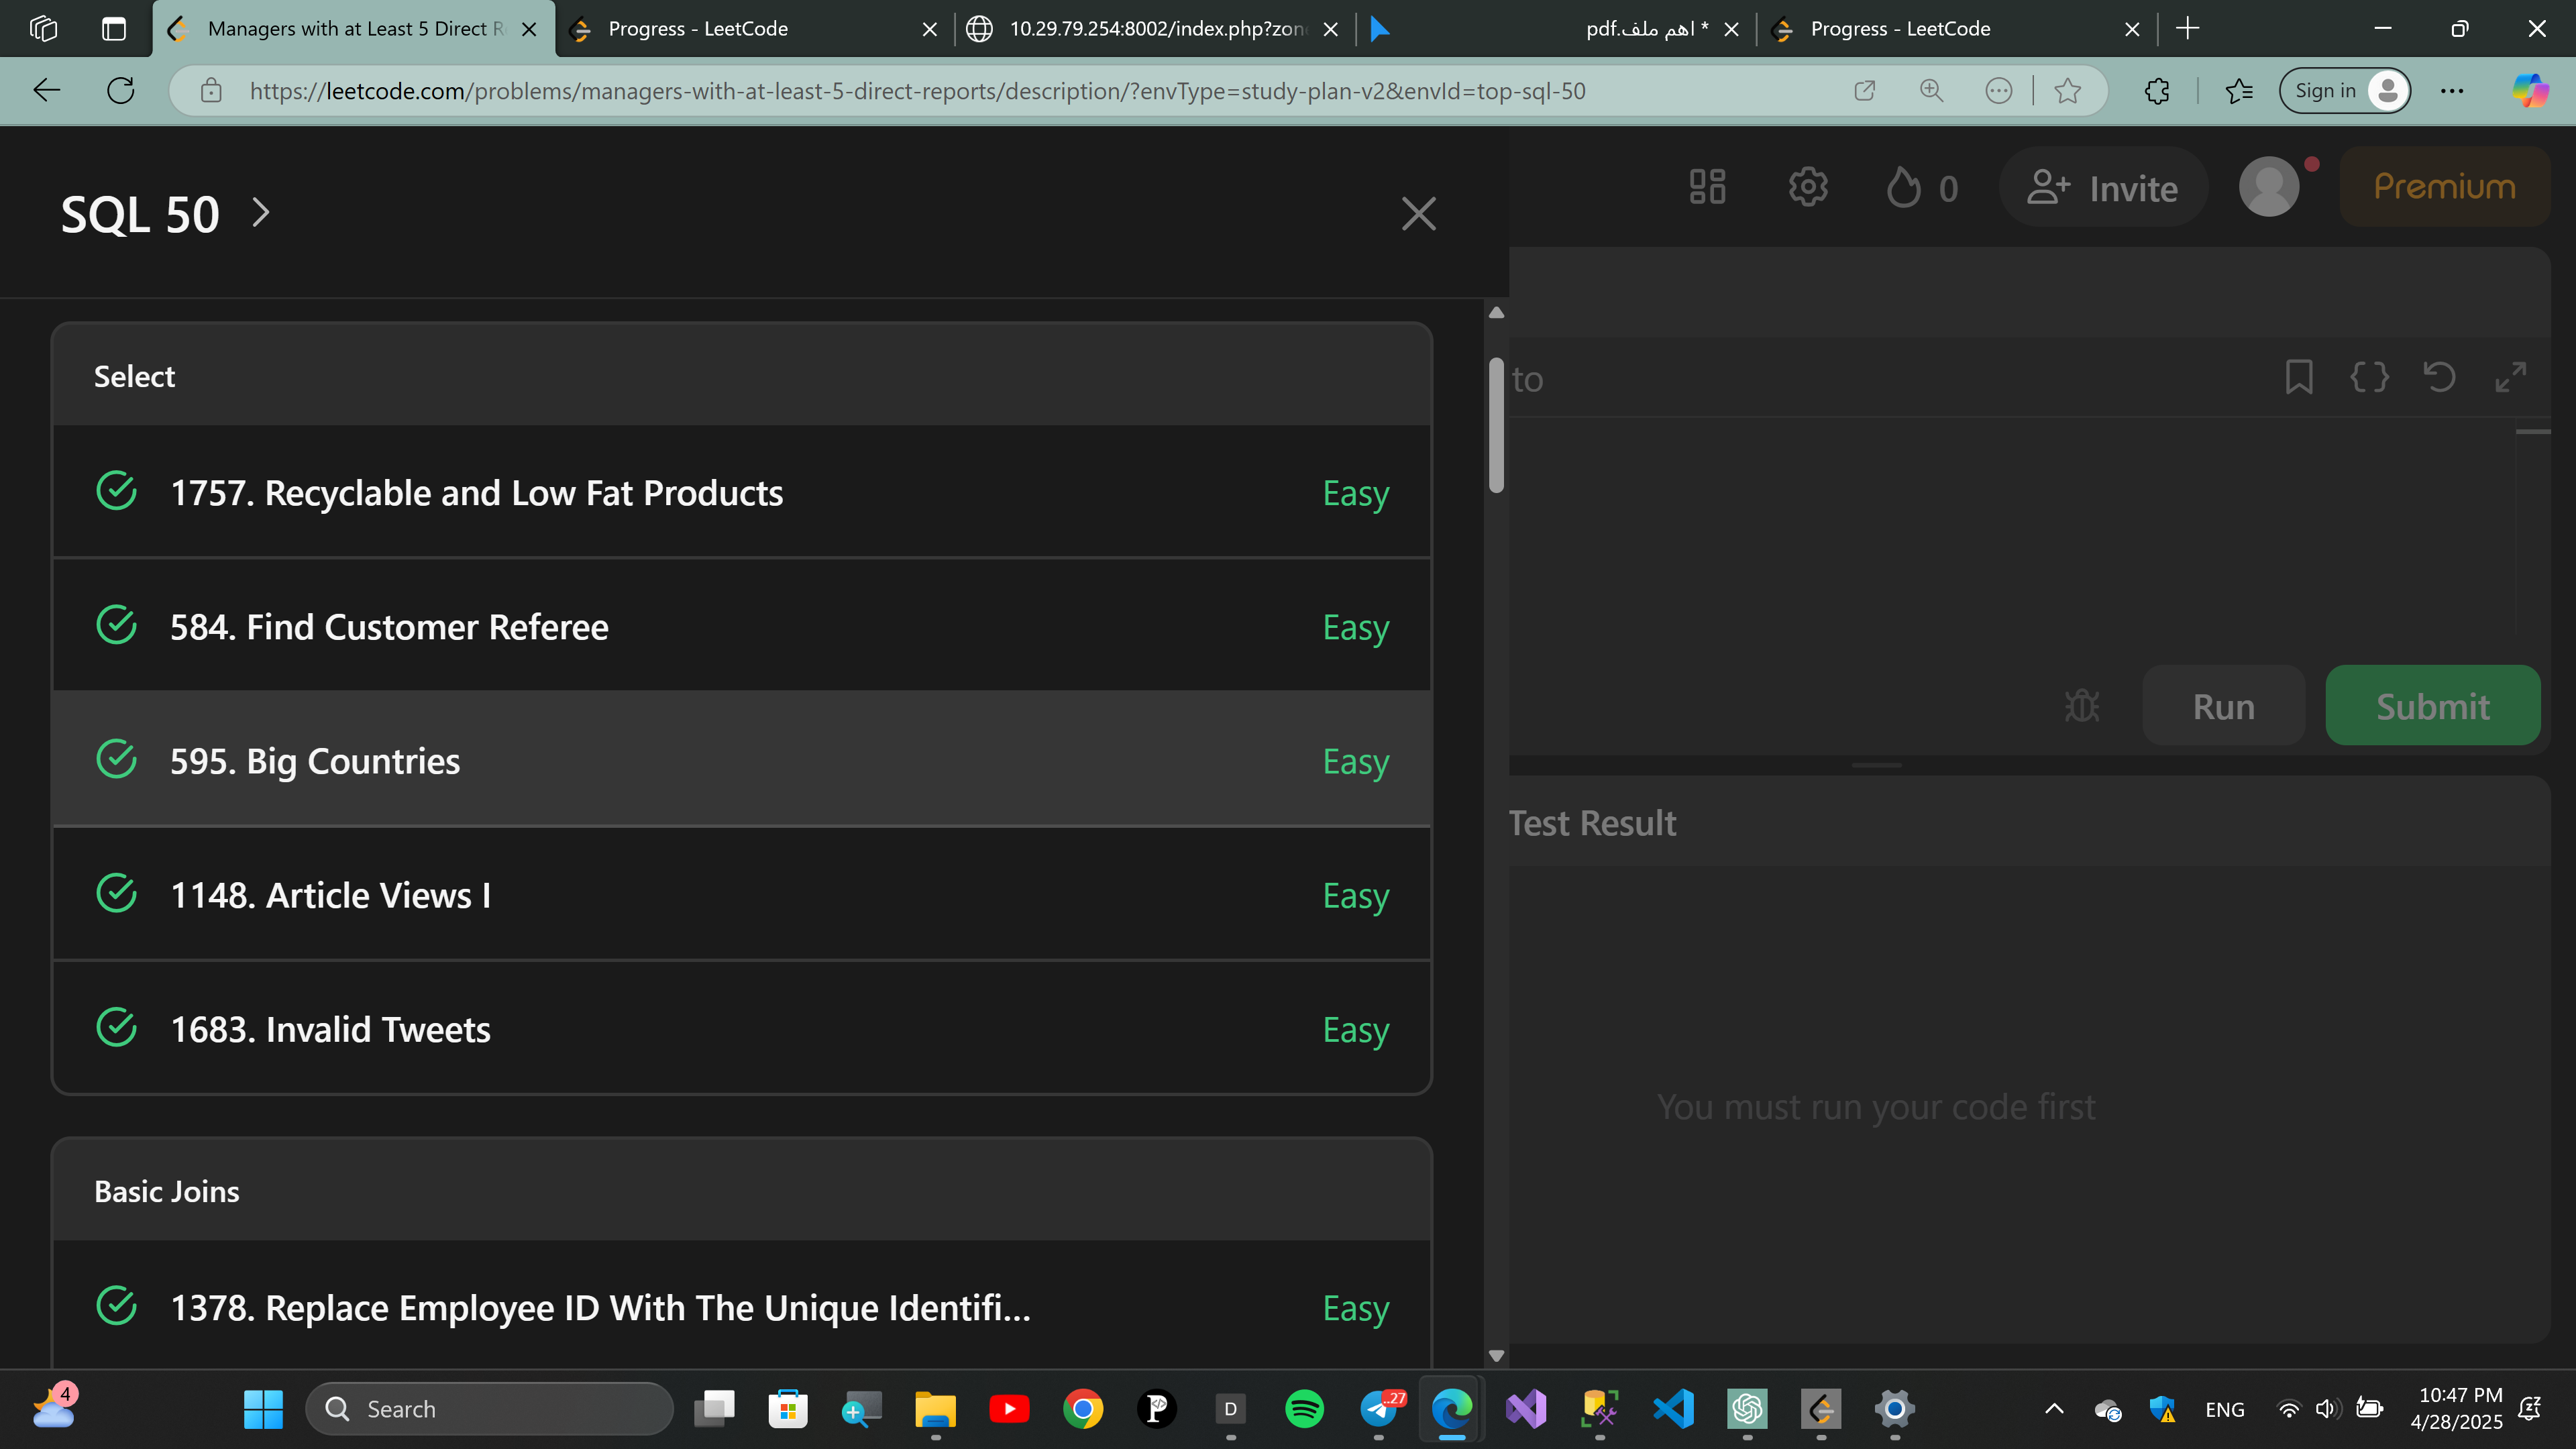
Task: Click the Invite button
Action: (2102, 188)
